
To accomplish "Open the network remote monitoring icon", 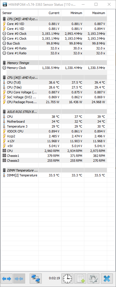I will point(36,279).
